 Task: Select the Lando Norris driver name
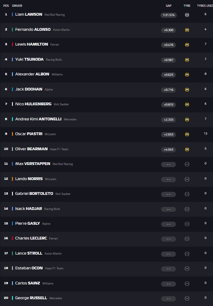tap(29, 179)
